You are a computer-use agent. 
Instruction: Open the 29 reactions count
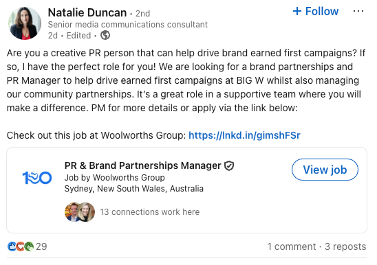[41, 246]
